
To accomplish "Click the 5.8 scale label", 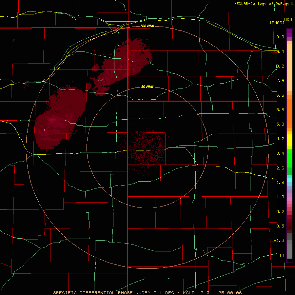I will pyautogui.click(x=280, y=110).
